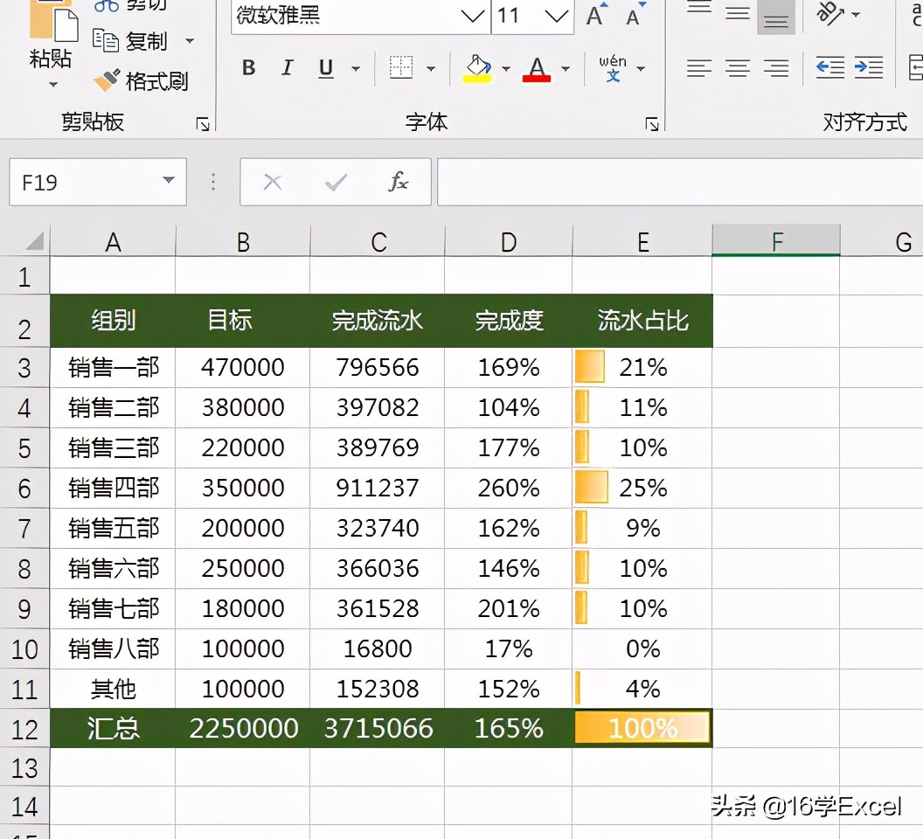This screenshot has width=923, height=839.
Task: Click header cell 完成流水
Action: coord(378,321)
